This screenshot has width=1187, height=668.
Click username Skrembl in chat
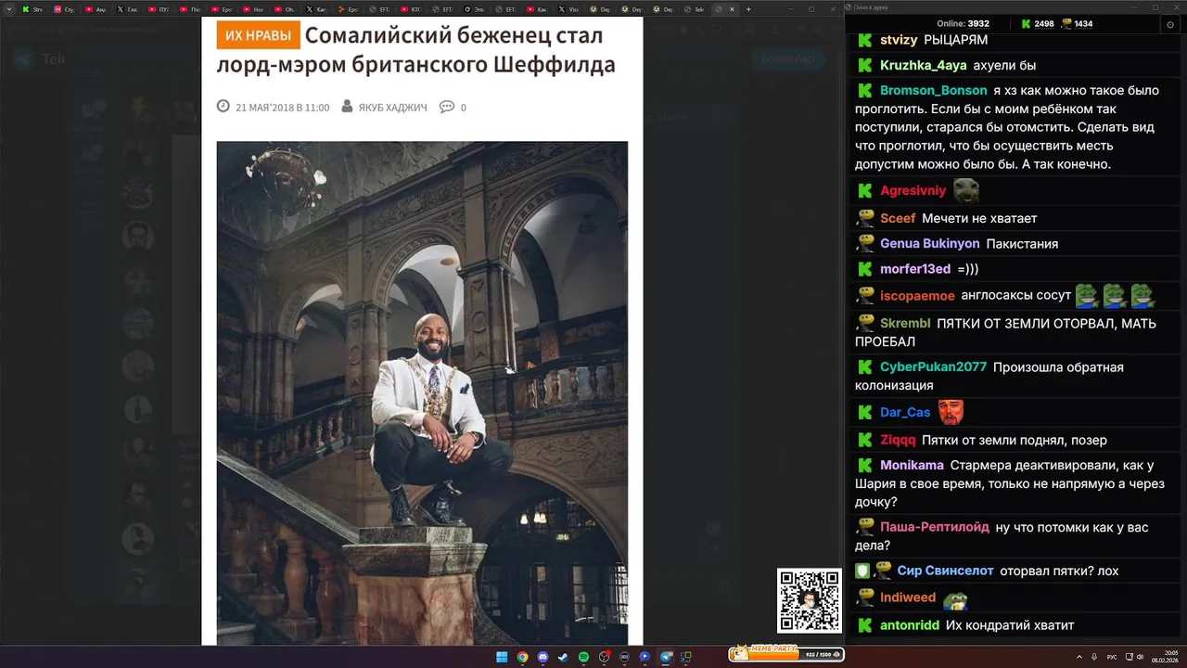[x=905, y=323]
